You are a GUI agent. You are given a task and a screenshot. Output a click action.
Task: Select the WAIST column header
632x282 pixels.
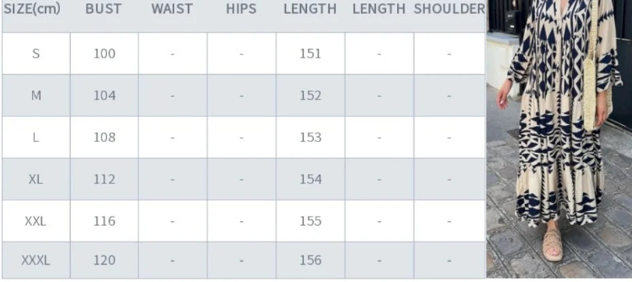pos(172,9)
